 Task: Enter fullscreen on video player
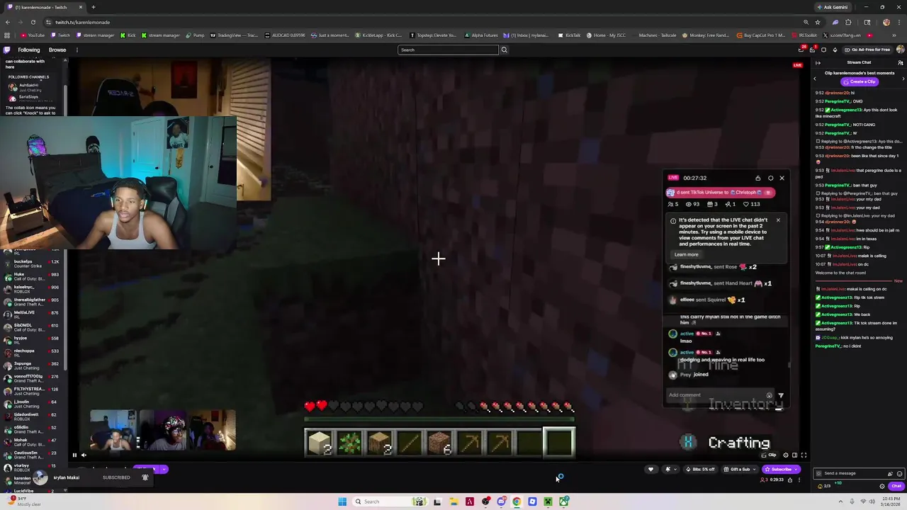[804, 455]
